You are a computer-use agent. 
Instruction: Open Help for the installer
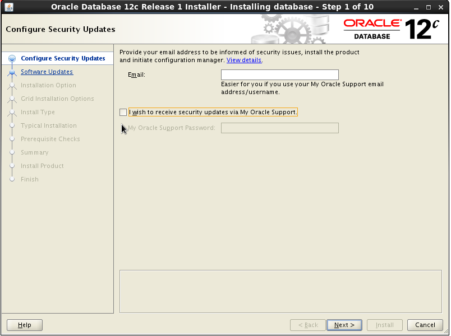tap(25, 325)
